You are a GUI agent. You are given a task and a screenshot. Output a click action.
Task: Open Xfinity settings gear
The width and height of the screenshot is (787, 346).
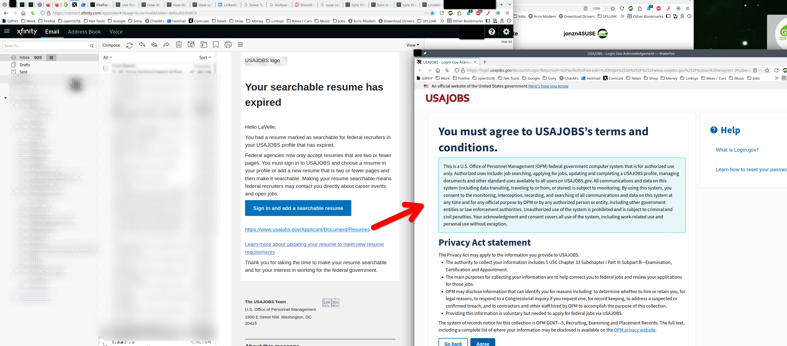click(506, 32)
